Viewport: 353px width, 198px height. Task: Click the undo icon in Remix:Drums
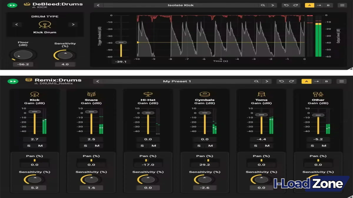[282, 81]
